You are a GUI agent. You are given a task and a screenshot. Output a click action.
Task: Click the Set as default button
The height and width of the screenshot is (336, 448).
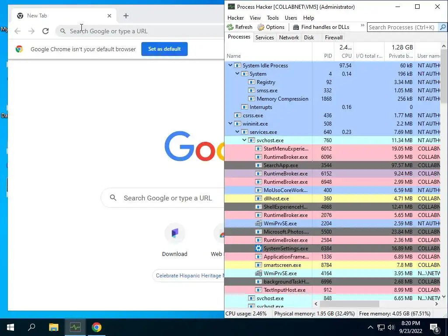click(164, 49)
